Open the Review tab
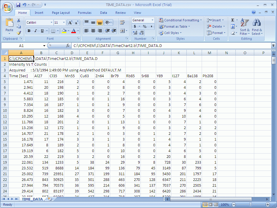Viewport: 277px width, 208px height. click(121, 13)
